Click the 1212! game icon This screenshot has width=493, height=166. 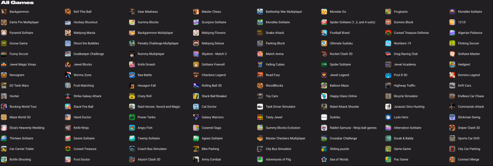tap(452, 22)
